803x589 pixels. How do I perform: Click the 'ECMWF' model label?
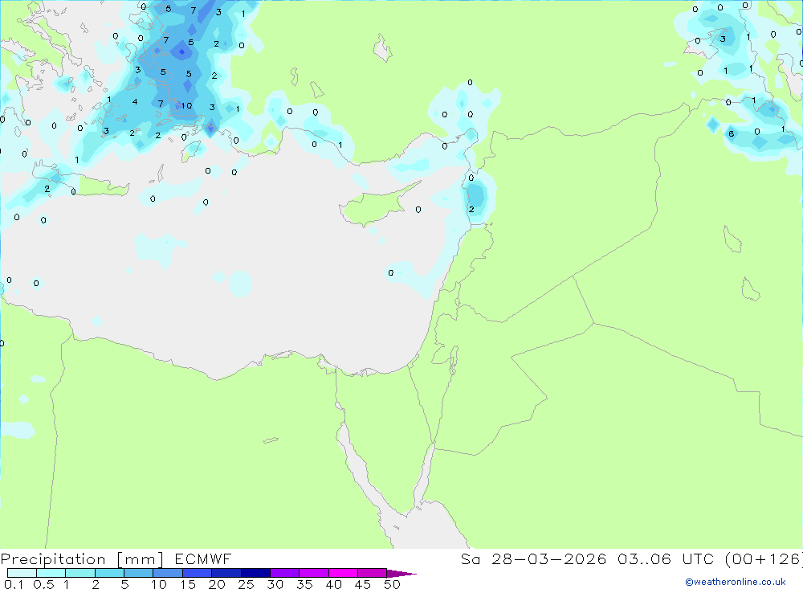203,558
